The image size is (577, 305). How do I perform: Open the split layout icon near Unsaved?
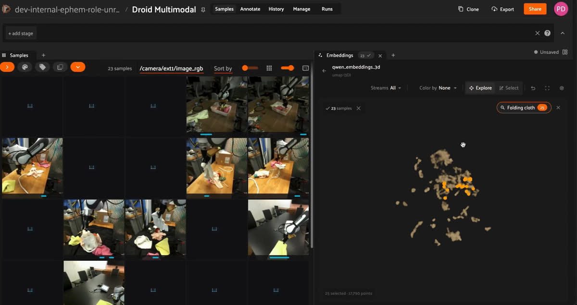pyautogui.click(x=565, y=52)
